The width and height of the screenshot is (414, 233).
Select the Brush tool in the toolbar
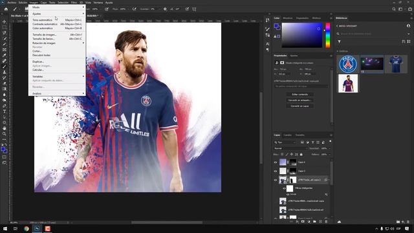click(5, 67)
